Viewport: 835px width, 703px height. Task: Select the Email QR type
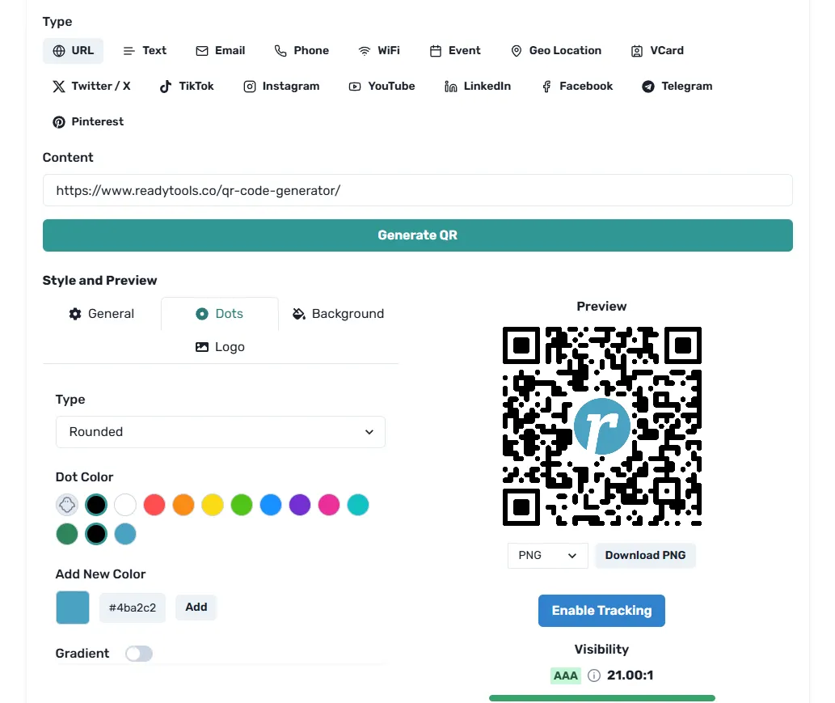(x=220, y=50)
